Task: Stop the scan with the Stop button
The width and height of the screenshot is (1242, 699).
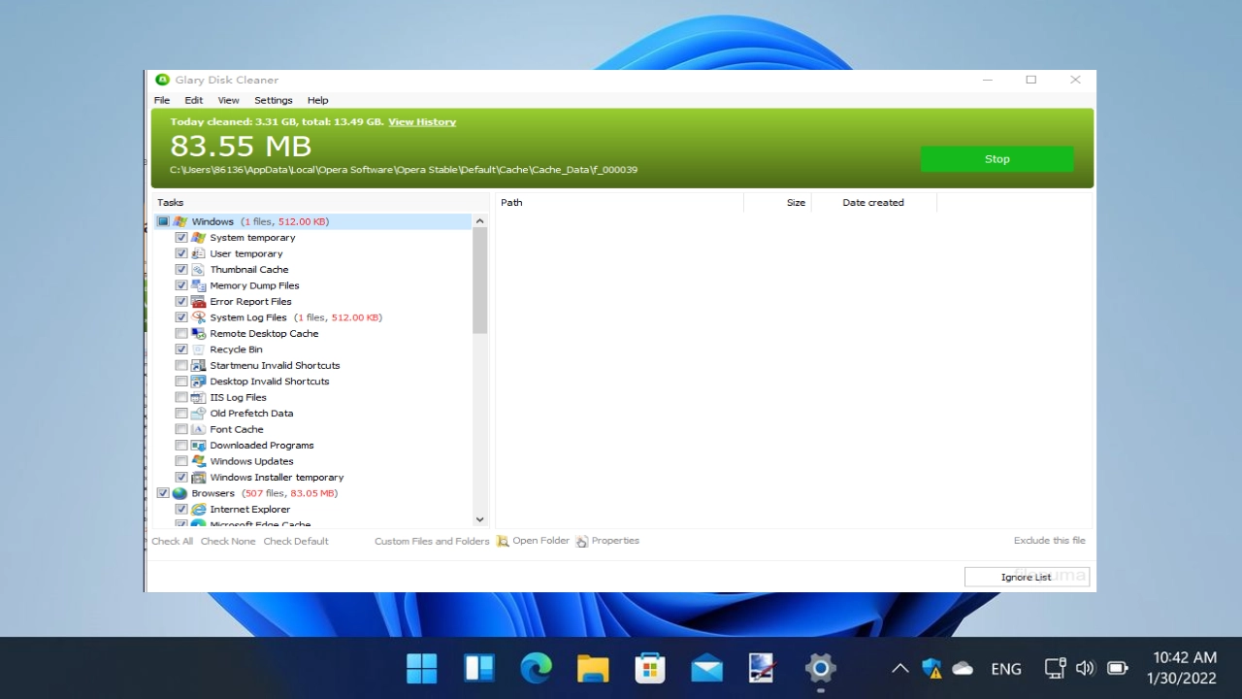Action: 997,159
